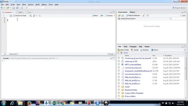
Task: Open the Custom Office Templates folder
Action: (x=134, y=93)
